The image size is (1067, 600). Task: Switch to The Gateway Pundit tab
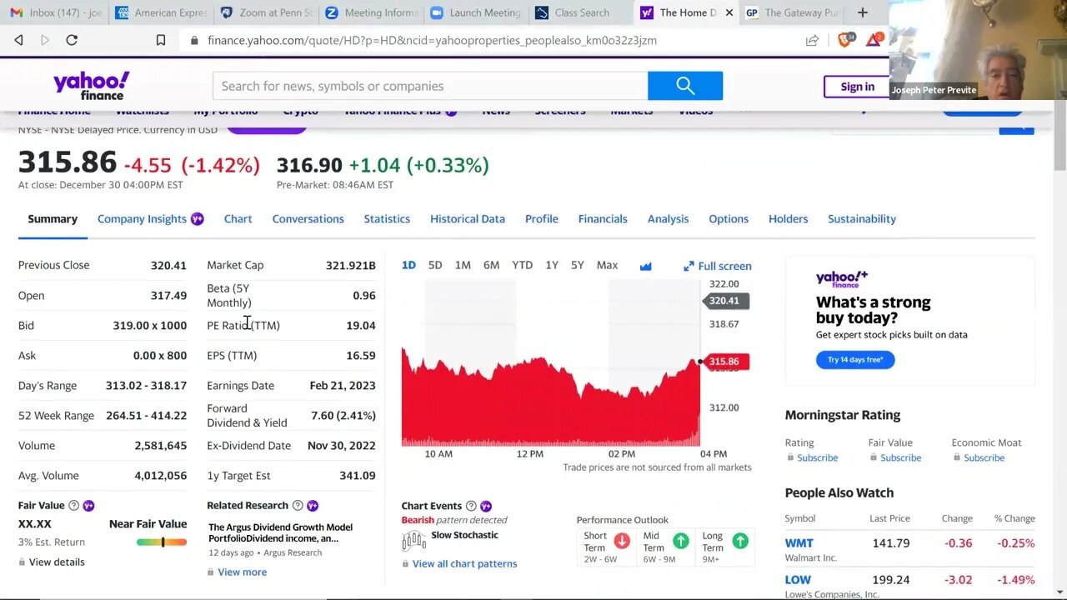[792, 12]
